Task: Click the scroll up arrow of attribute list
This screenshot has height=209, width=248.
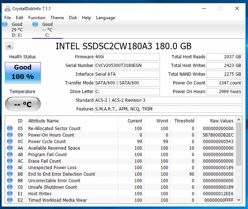Action: (239, 120)
